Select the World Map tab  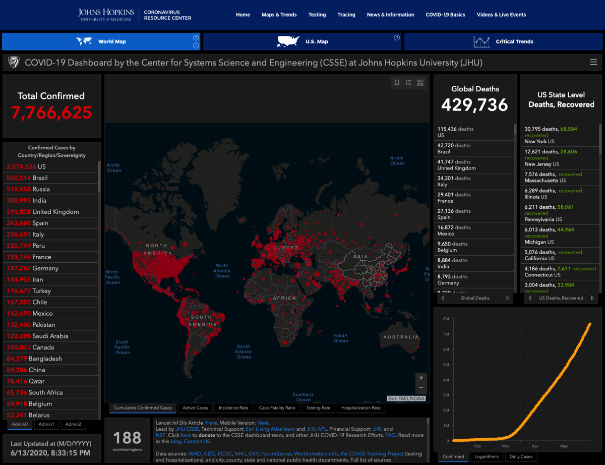pyautogui.click(x=101, y=41)
